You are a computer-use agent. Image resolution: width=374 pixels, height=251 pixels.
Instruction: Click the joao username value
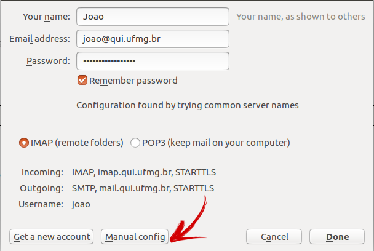point(81,204)
